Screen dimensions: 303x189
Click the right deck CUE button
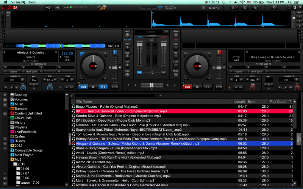pyautogui.click(x=187, y=87)
